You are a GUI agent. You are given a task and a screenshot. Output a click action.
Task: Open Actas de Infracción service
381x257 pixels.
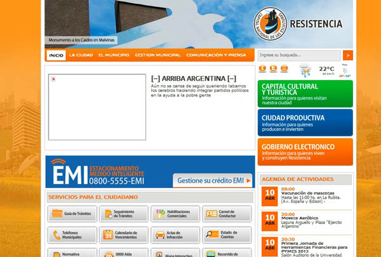175,235
